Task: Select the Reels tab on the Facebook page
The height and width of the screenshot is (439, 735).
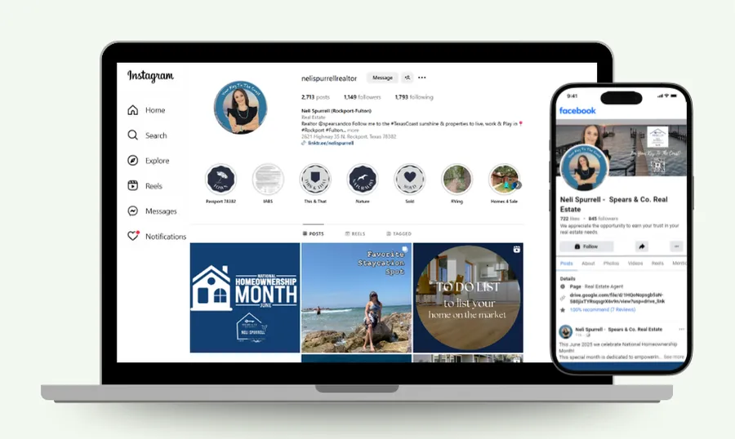Action: (x=657, y=264)
